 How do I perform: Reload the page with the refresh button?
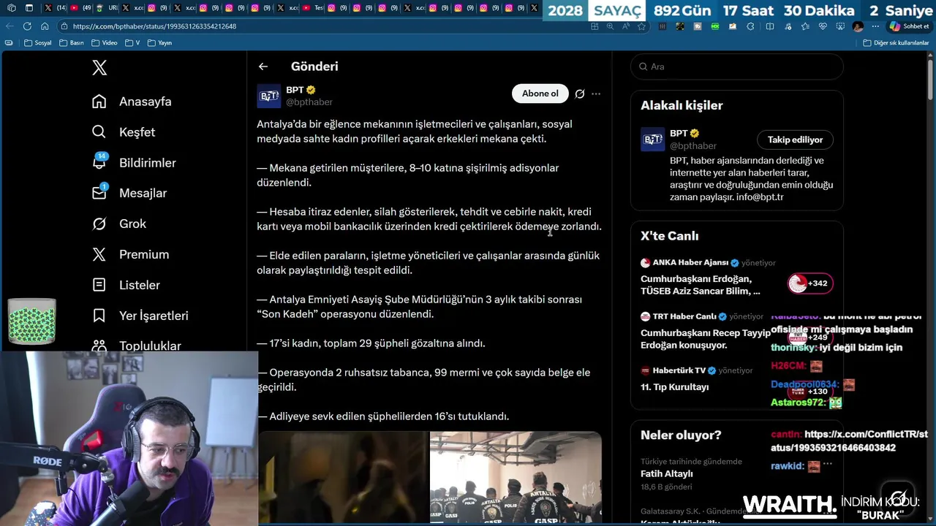click(27, 26)
